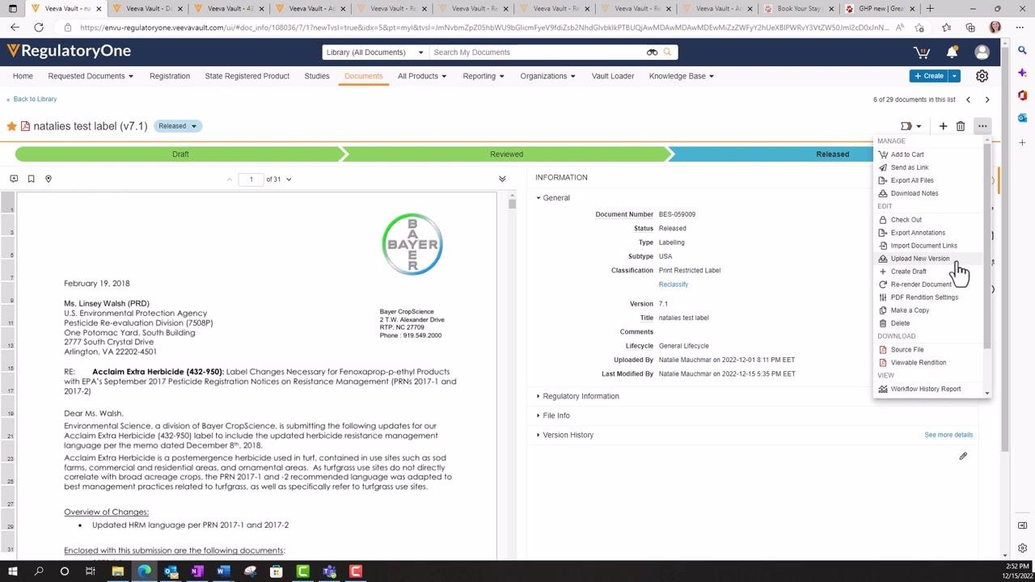Click the bookmark icon in viewer toolbar
This screenshot has width=1035, height=582.
pos(31,179)
